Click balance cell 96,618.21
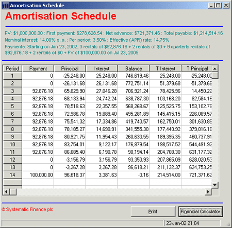232x228 pixels. click(x=134, y=167)
